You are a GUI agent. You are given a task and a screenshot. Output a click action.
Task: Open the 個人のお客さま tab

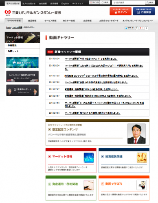point(13,4)
